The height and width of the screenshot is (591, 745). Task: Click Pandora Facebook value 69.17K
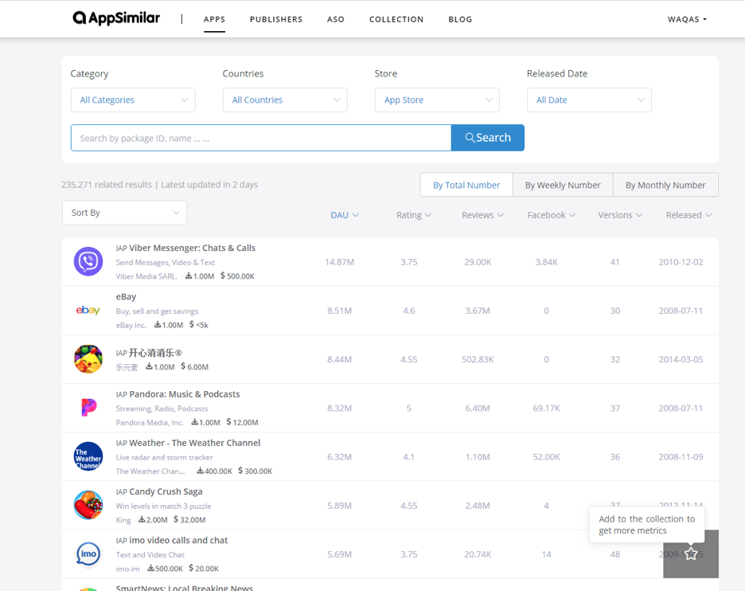pyautogui.click(x=546, y=408)
